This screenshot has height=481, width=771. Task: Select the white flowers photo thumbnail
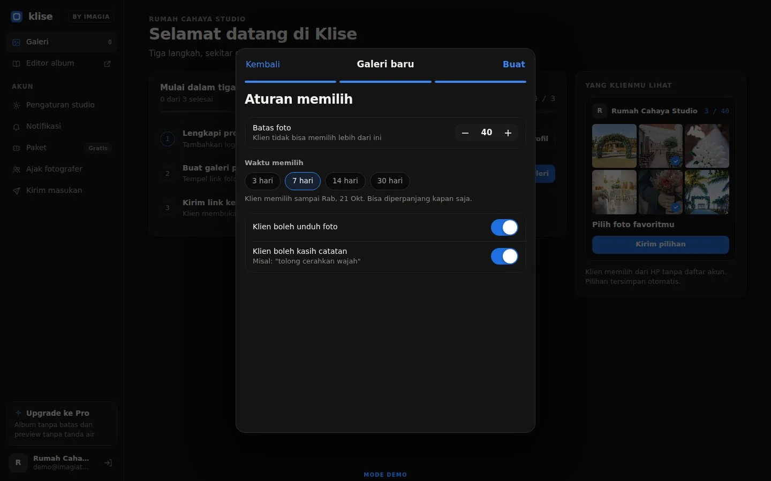pyautogui.click(x=707, y=146)
